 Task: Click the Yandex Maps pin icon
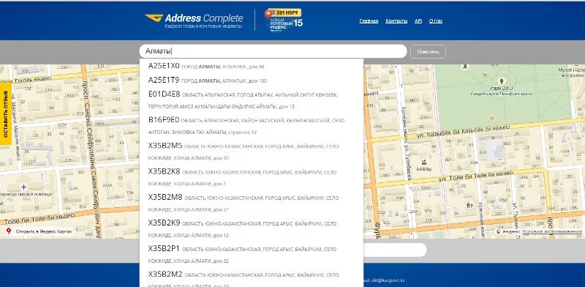[x=9, y=231]
